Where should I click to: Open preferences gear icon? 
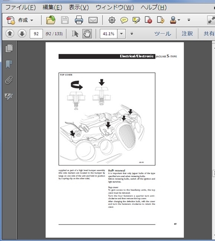(112, 20)
